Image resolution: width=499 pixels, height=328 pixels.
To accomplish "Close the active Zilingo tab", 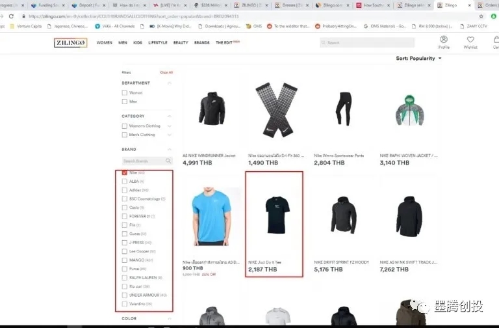I will click(x=469, y=5).
